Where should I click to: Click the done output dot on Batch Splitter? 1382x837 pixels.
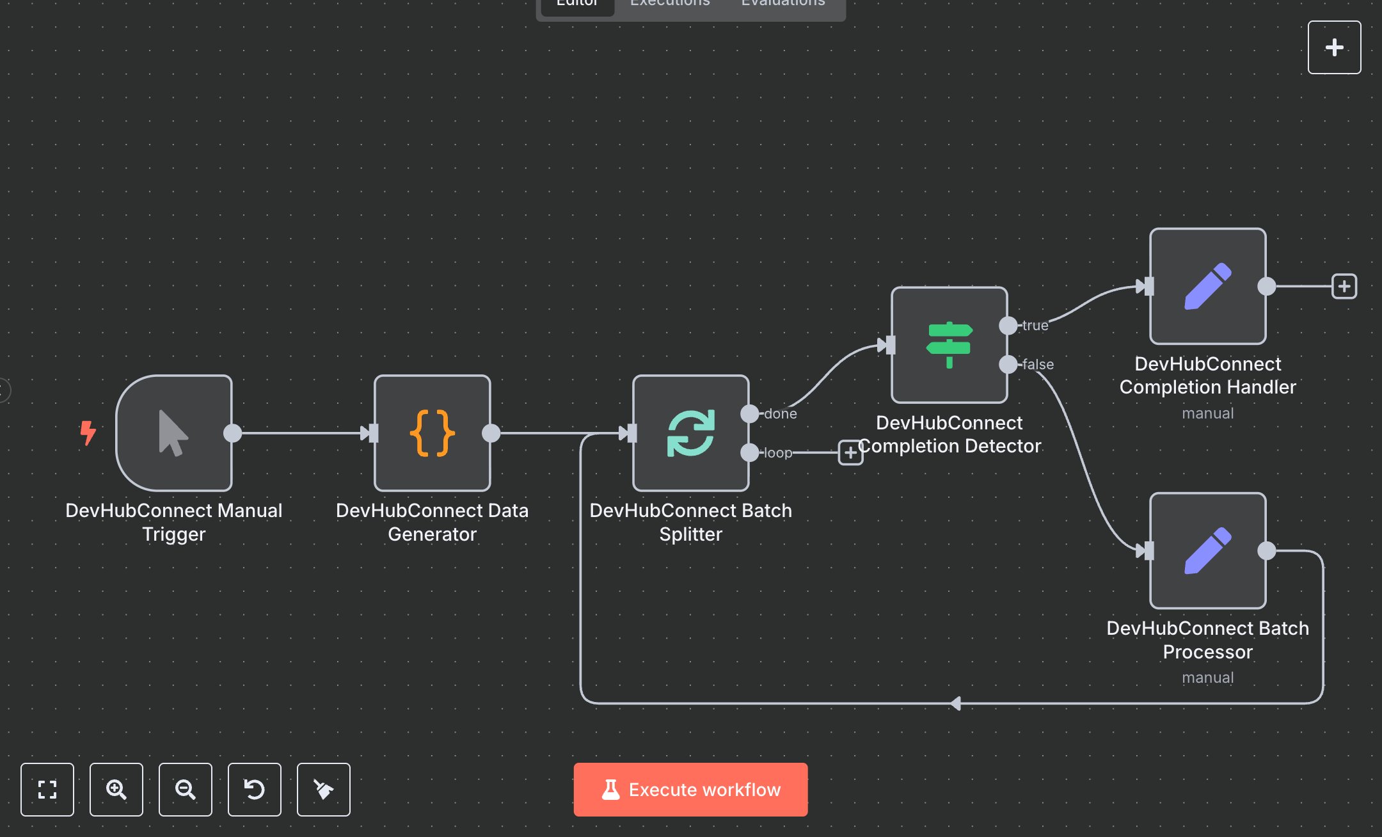(x=750, y=413)
